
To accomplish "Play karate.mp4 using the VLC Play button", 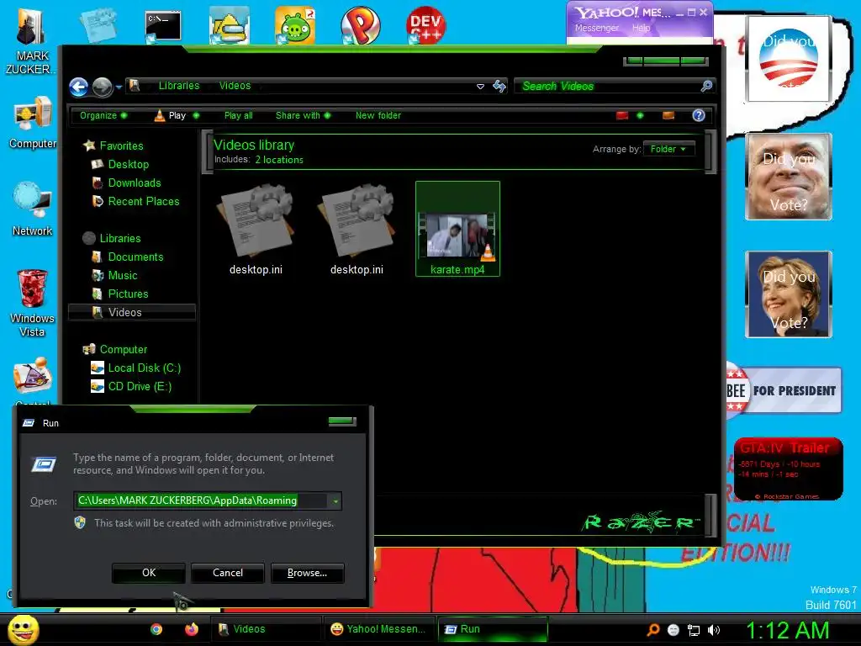I will pyautogui.click(x=170, y=115).
